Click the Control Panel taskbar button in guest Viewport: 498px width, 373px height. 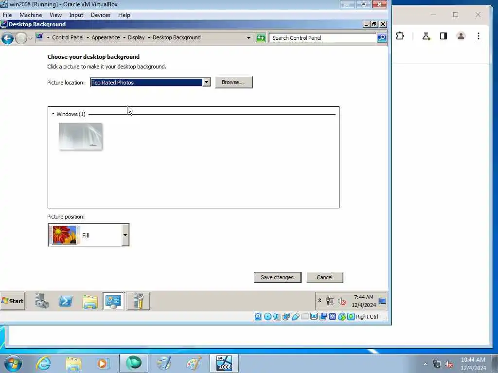coord(114,301)
